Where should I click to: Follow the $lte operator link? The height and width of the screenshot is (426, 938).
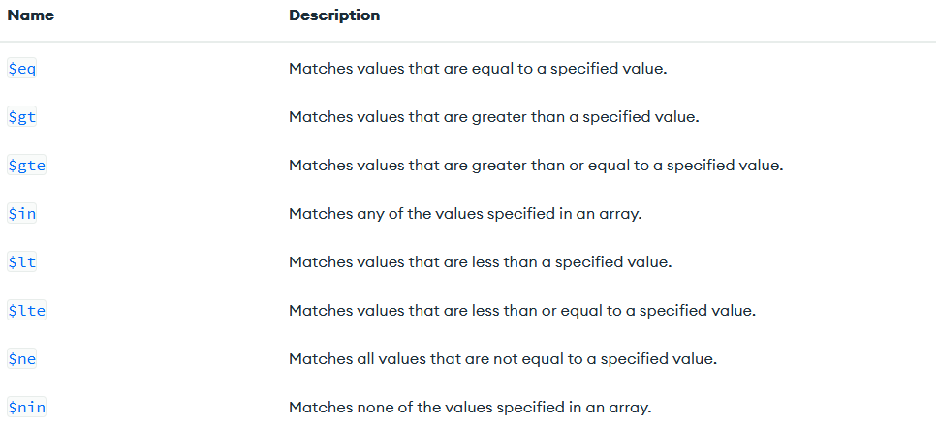click(27, 312)
